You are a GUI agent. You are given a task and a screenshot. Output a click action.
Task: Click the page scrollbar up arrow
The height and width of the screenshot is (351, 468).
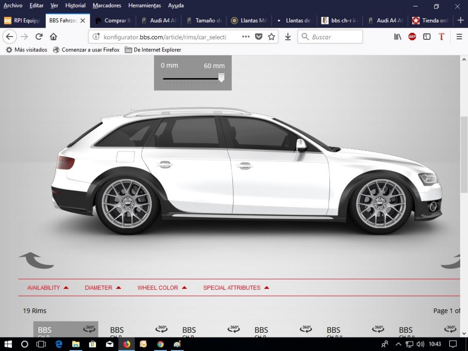464,59
